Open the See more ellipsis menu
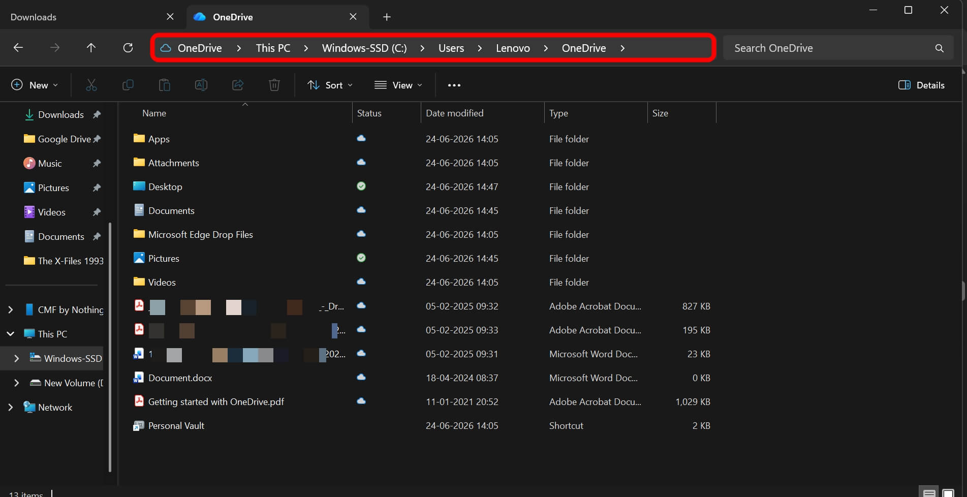 [454, 85]
